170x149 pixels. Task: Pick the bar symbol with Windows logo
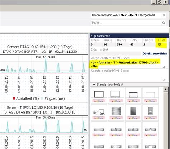coord(116,130)
